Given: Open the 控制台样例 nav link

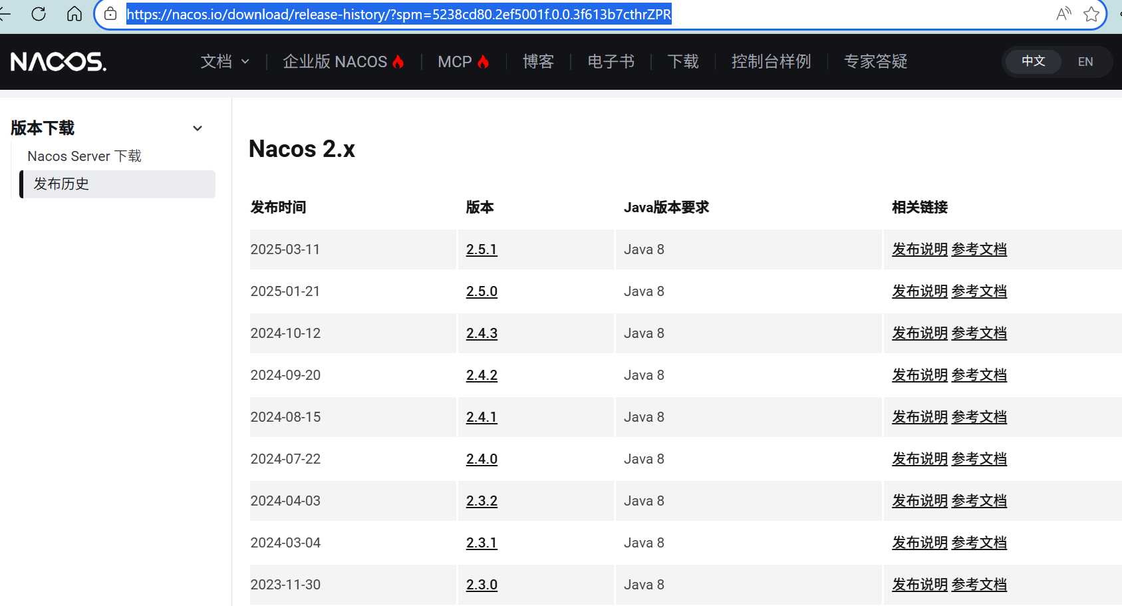Looking at the screenshot, I should [771, 62].
